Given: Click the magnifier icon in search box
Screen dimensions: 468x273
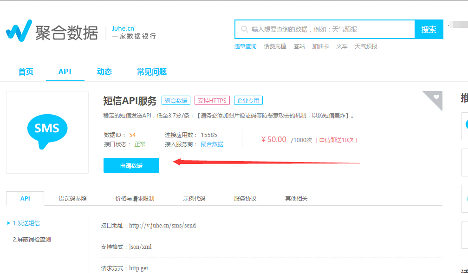Looking at the screenshot, I should (x=244, y=29).
